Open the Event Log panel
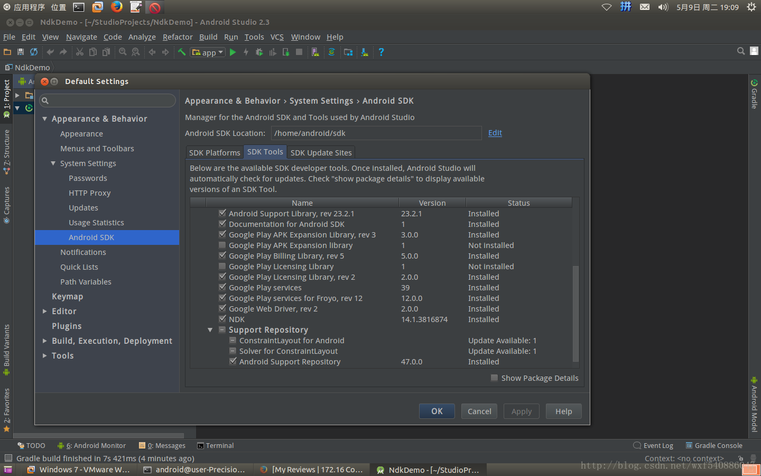 point(654,445)
